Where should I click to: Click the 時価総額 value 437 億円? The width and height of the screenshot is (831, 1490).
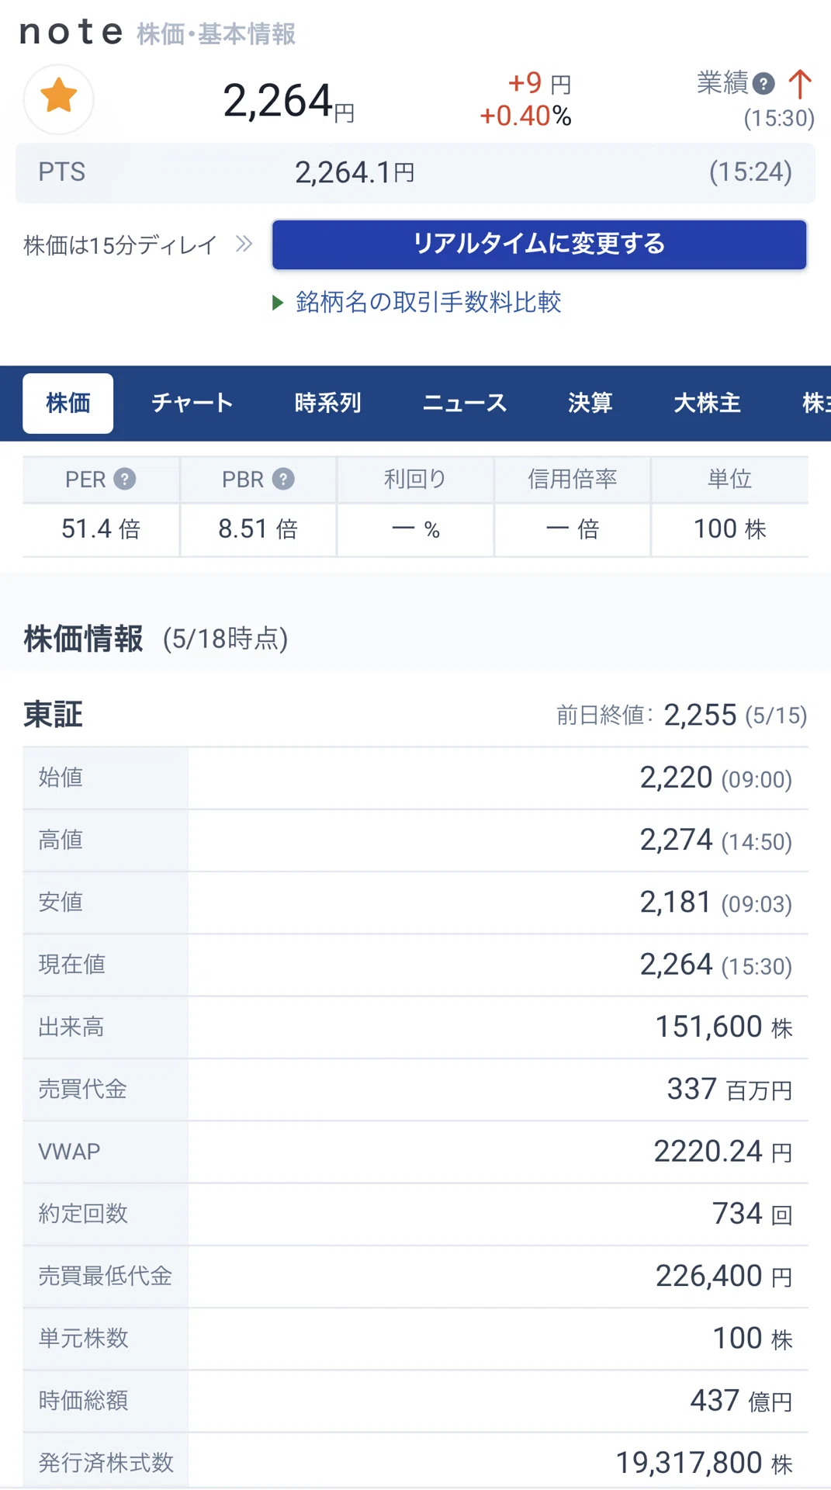point(741,1402)
